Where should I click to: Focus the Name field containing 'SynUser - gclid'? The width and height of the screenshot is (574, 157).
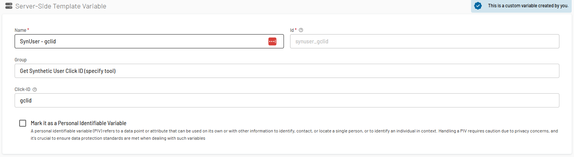click(x=149, y=41)
